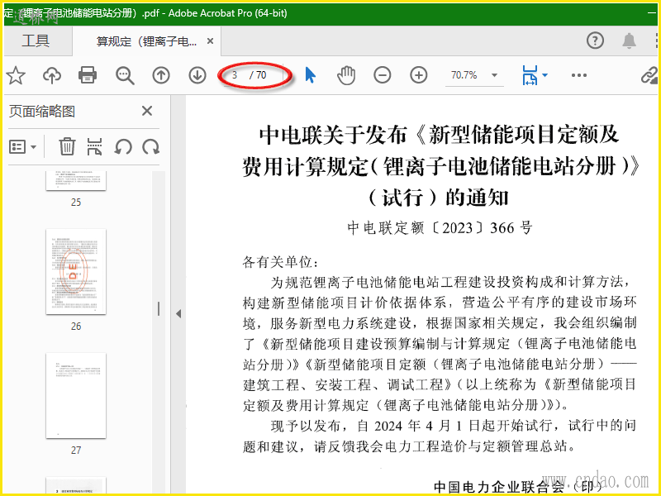This screenshot has height=496, width=661.
Task: Open the notifications bell
Action: 629,41
